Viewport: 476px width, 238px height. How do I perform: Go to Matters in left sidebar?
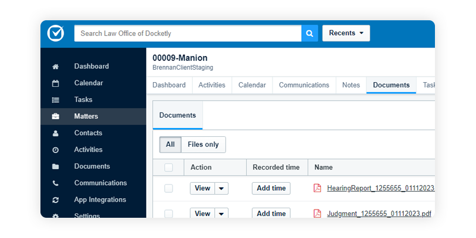(93, 116)
